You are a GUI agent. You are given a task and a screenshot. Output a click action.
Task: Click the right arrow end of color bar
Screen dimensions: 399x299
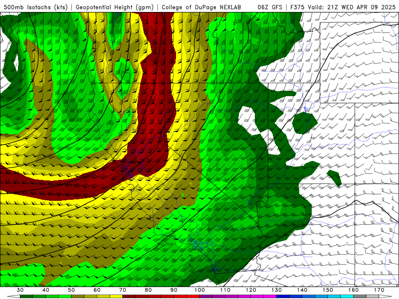coord(386,297)
